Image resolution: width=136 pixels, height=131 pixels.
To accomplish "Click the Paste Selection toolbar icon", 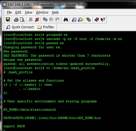I will tap(58, 19).
